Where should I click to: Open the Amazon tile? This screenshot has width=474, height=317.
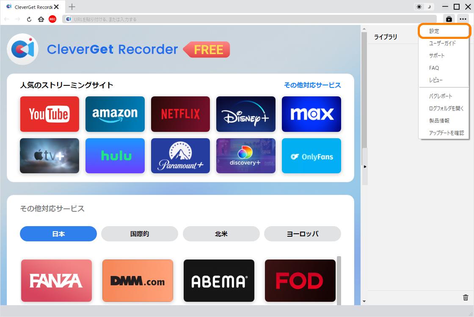point(115,114)
